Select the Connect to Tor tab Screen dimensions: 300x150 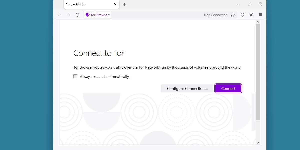(x=91, y=4)
